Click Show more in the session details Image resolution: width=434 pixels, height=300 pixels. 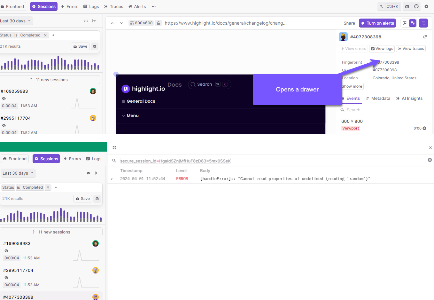click(x=352, y=86)
